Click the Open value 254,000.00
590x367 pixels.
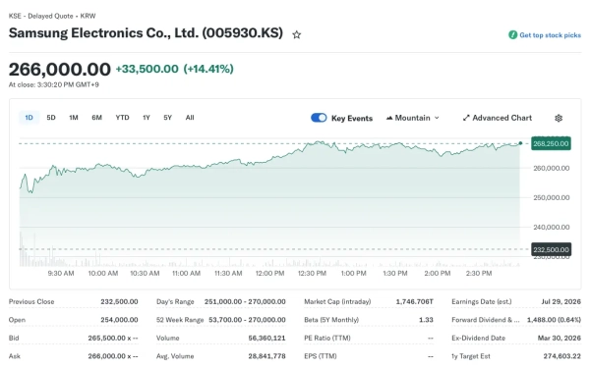(x=119, y=320)
